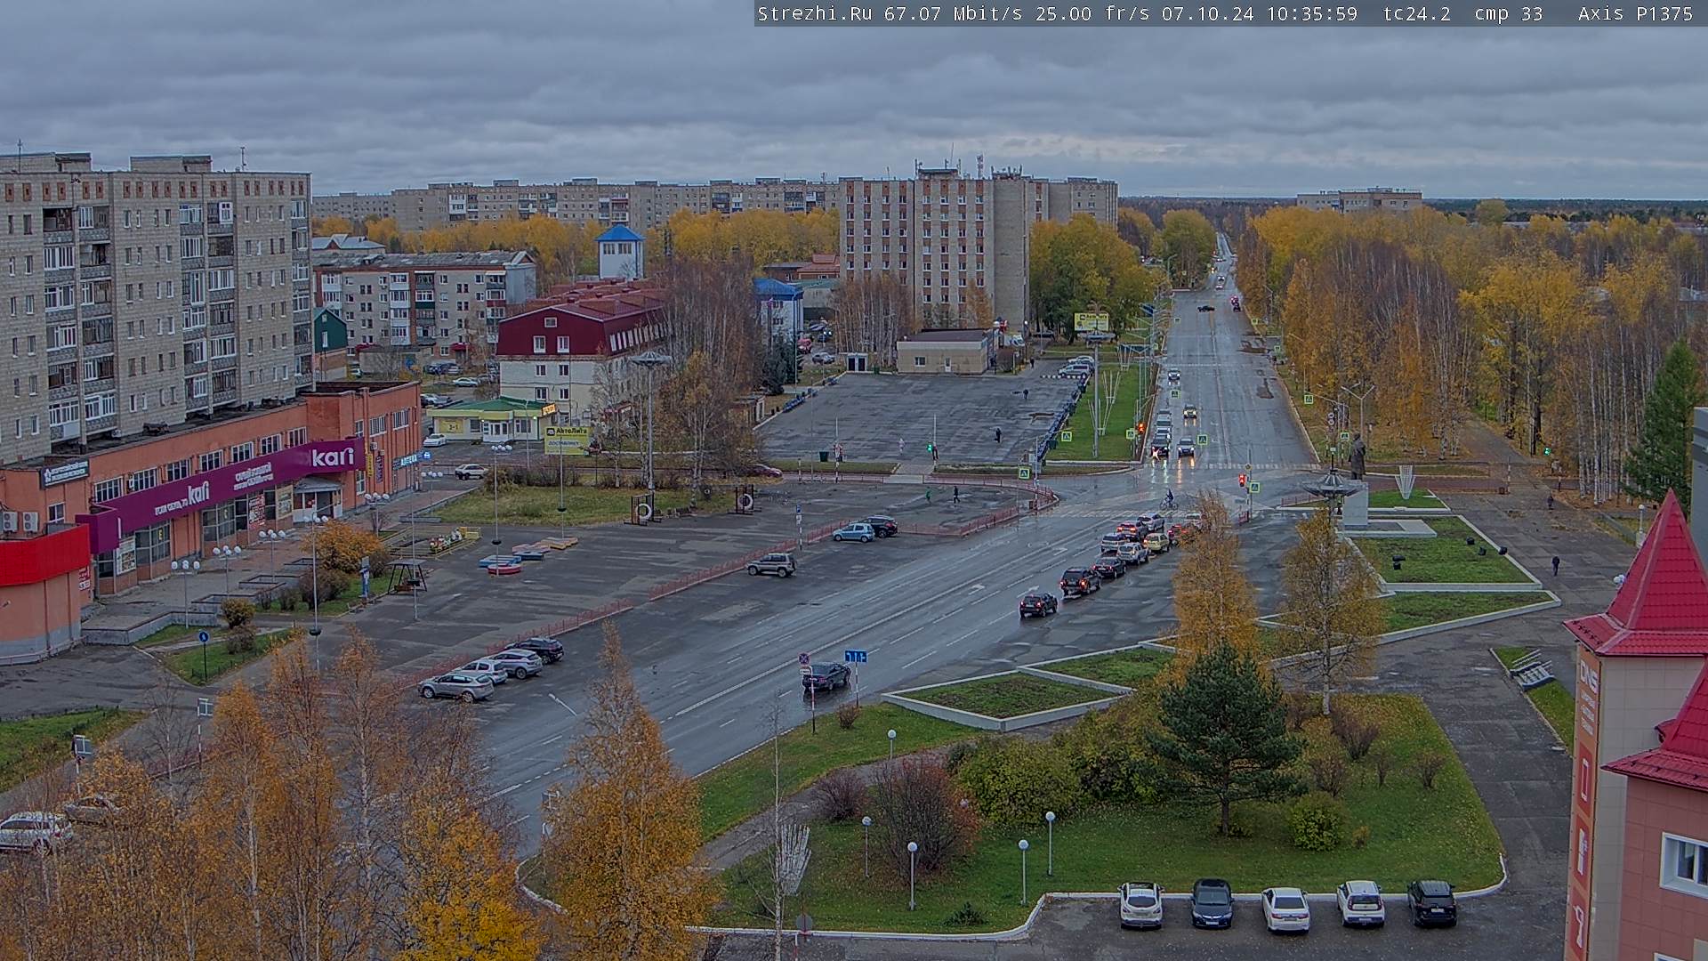Click the white "kari" storefront sign

pyautogui.click(x=333, y=457)
